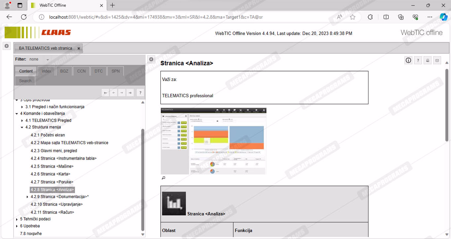The image size is (451, 239).
Task: Collapse the 4.2 Struktura menija node
Action: 22,127
